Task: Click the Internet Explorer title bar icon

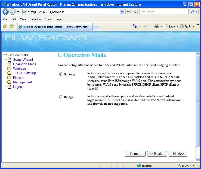Action: pyautogui.click(x=4, y=4)
